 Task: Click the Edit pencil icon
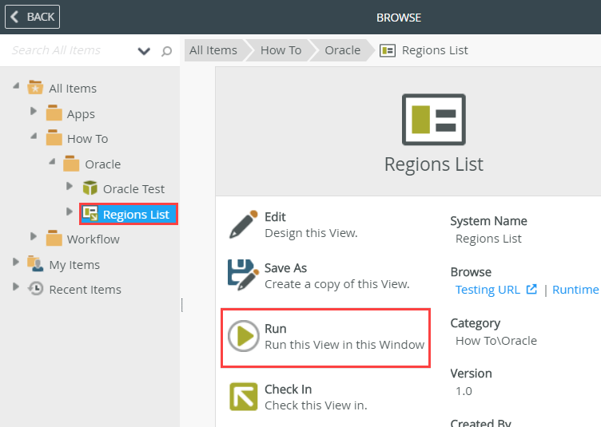click(x=244, y=224)
